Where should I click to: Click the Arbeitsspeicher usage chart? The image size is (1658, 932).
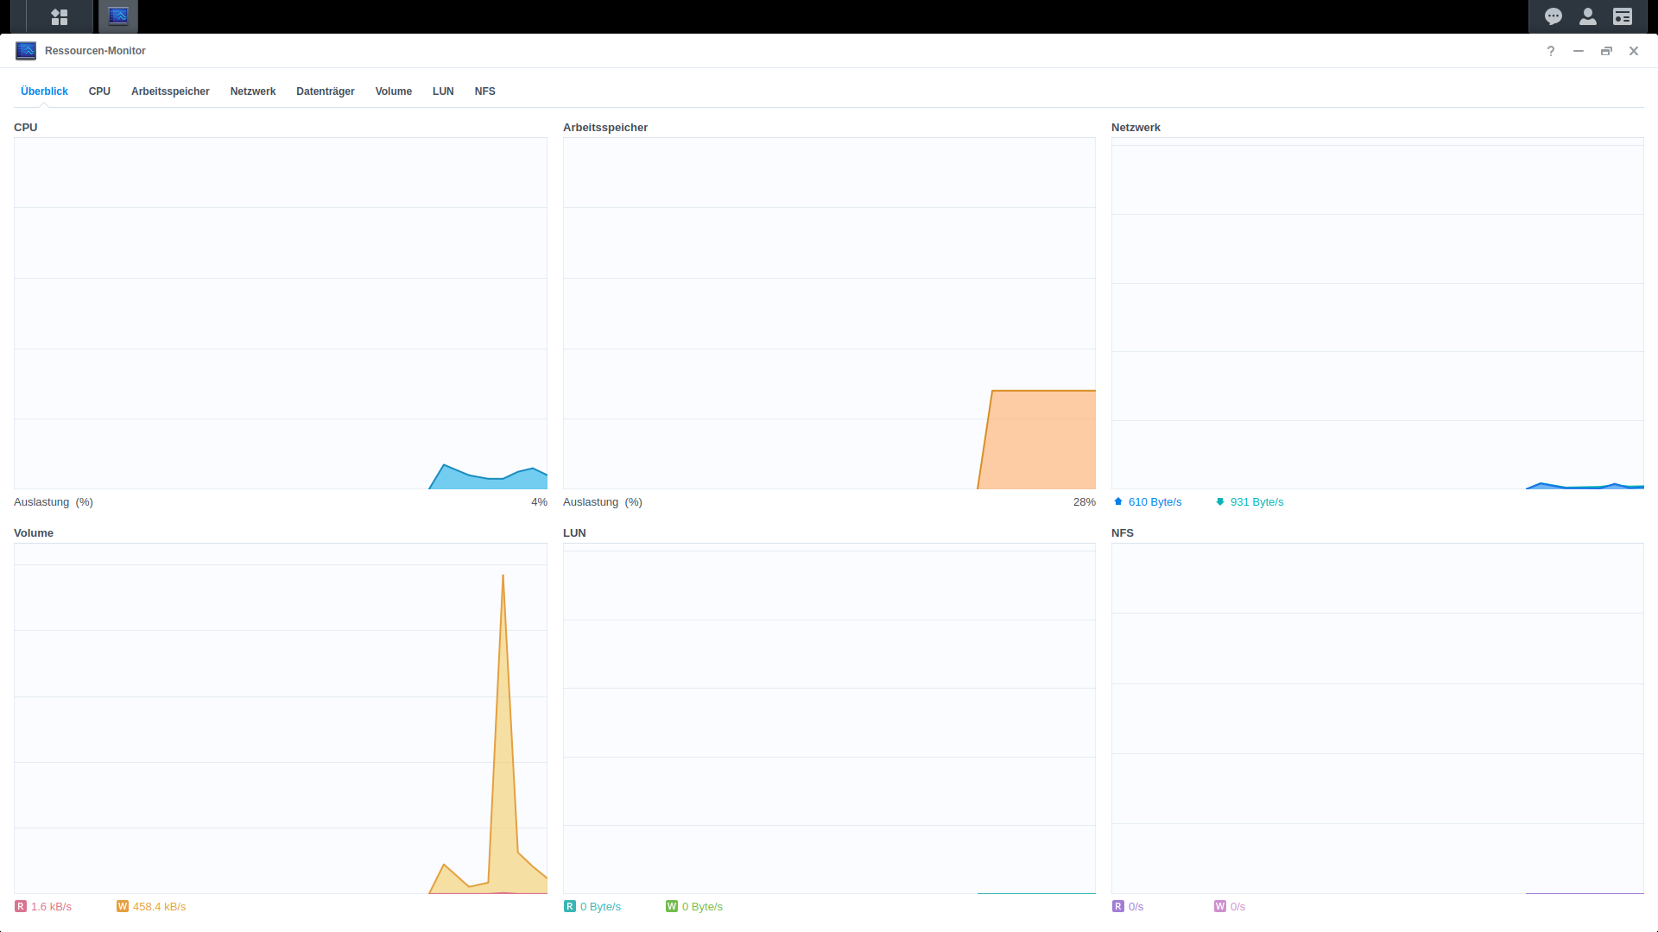click(829, 313)
